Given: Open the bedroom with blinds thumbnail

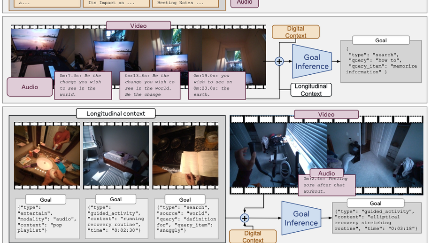Looking at the screenshot, I should click(116, 154).
